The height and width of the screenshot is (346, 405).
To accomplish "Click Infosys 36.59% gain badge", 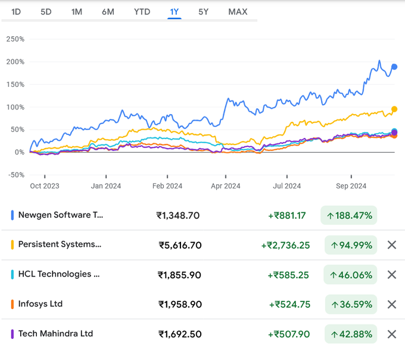I will [351, 304].
